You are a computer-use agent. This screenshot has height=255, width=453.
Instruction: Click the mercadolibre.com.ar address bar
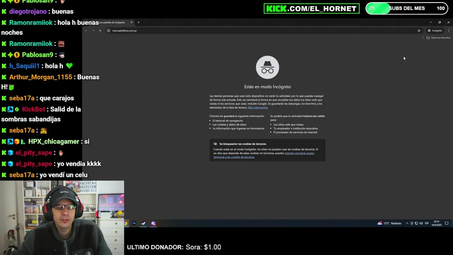pyautogui.click(x=262, y=30)
